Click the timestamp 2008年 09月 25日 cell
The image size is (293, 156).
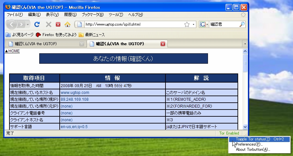point(113,86)
